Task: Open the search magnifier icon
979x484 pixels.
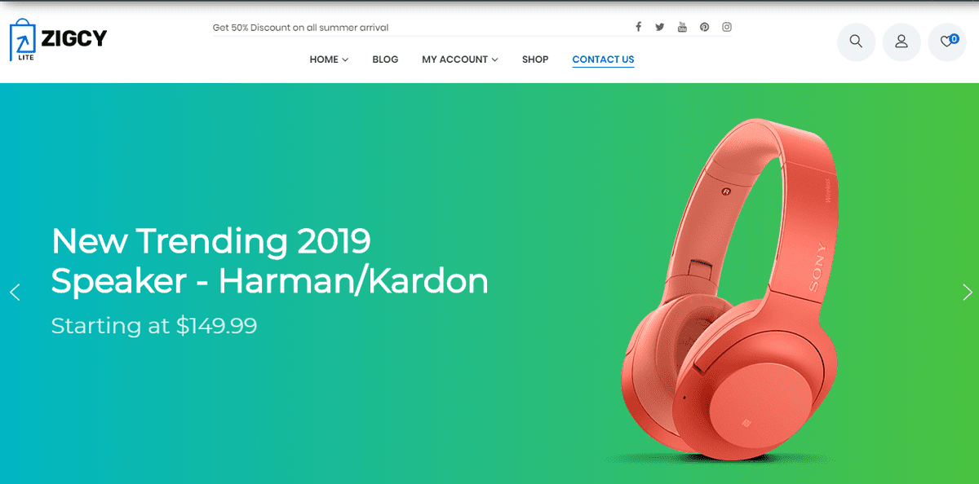Action: pyautogui.click(x=856, y=42)
